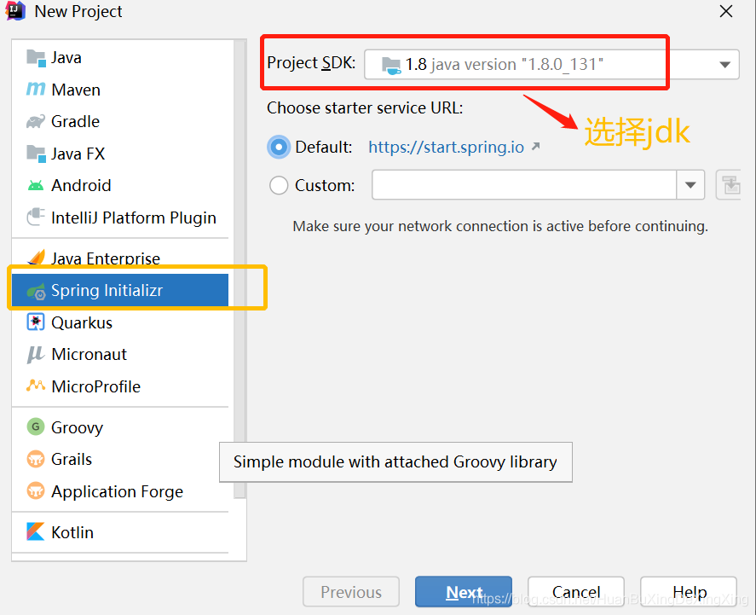
Task: Select Kotlin project type
Action: [x=120, y=532]
